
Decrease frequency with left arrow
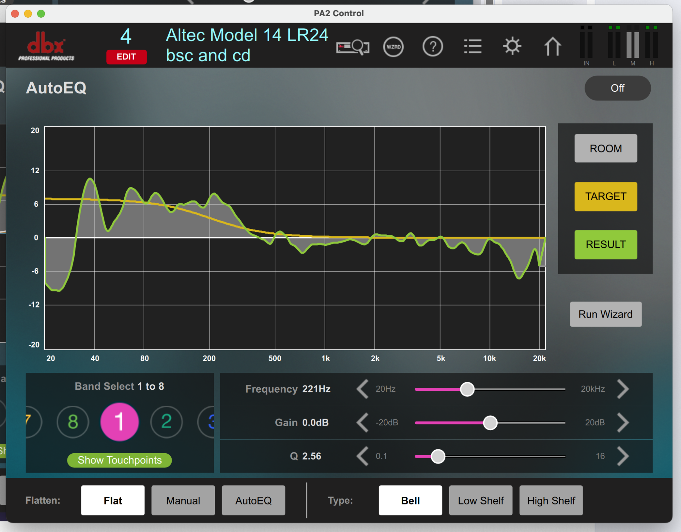click(362, 389)
